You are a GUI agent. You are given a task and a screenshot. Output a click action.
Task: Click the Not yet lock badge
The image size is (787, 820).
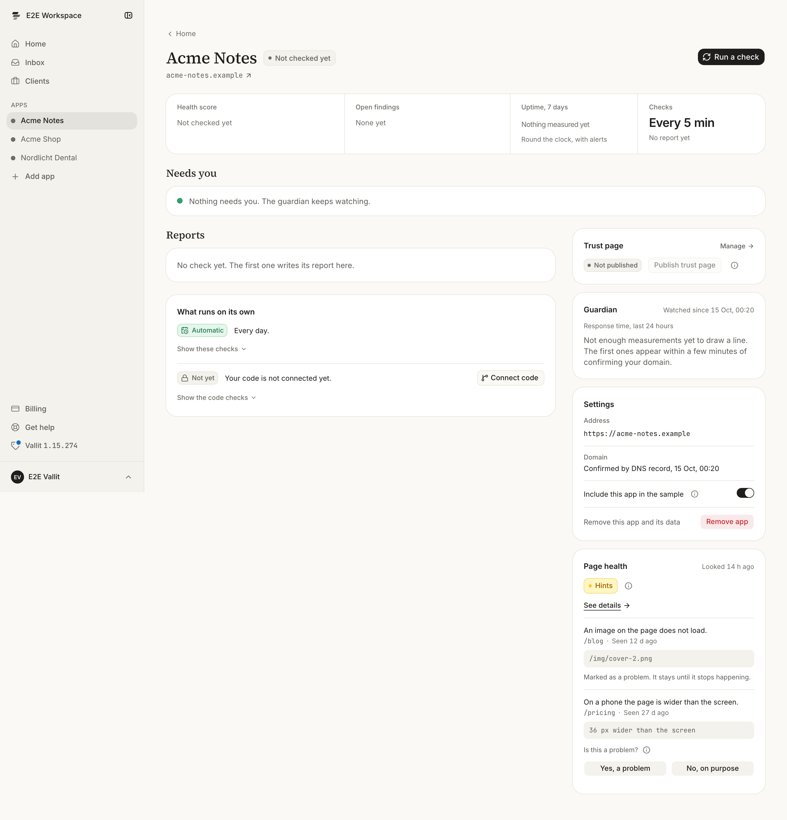pos(198,378)
